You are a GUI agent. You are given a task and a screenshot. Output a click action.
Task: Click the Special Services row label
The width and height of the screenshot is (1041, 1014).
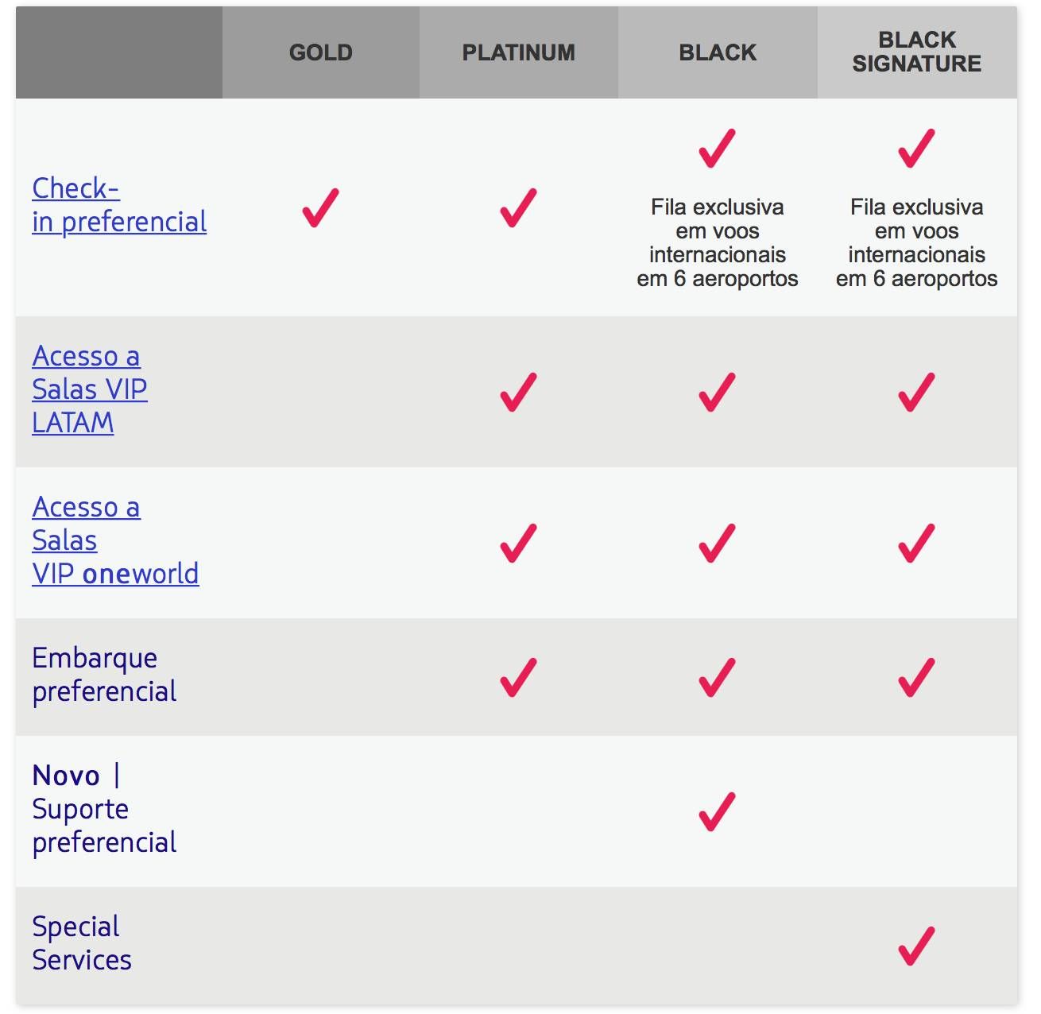pyautogui.click(x=82, y=943)
